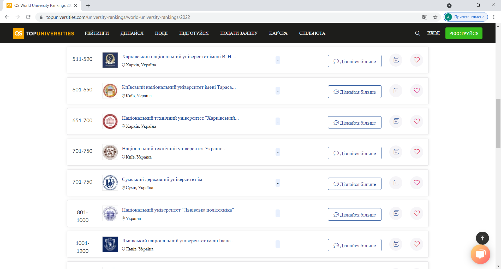
Task: Open the ПІДГОТУЙСЯ menu
Action: click(x=194, y=33)
